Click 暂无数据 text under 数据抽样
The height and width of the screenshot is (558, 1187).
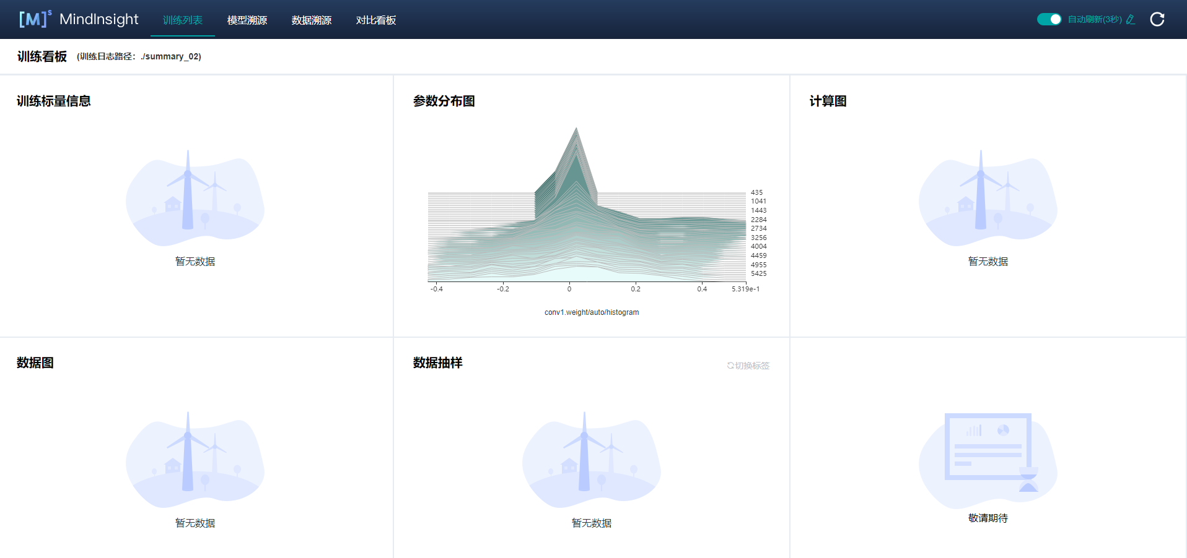click(592, 523)
